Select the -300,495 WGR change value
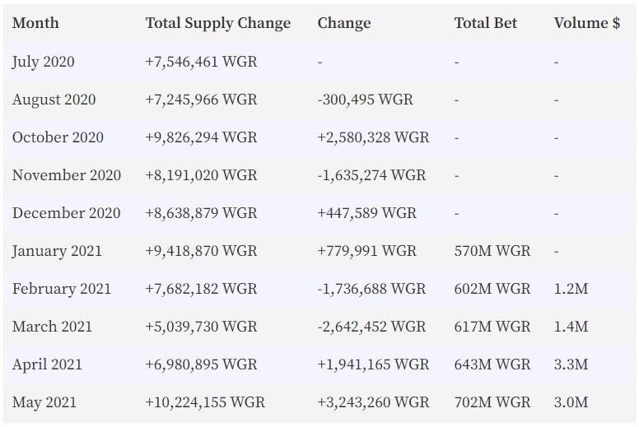This screenshot has width=639, height=427. (365, 100)
